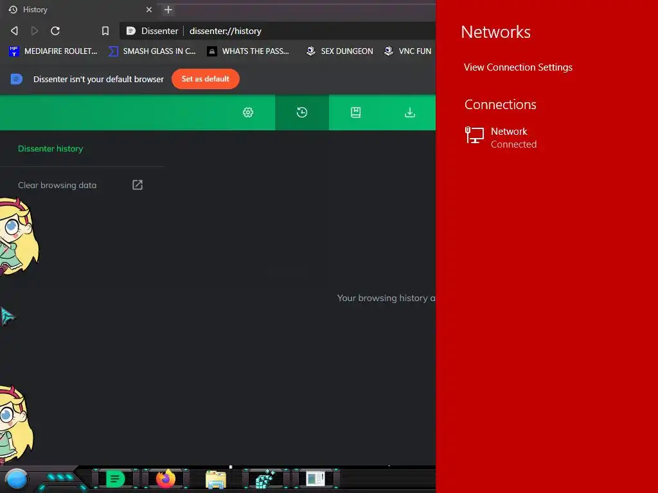Click Clear browsing data
Image resolution: width=658 pixels, height=493 pixels.
[57, 186]
